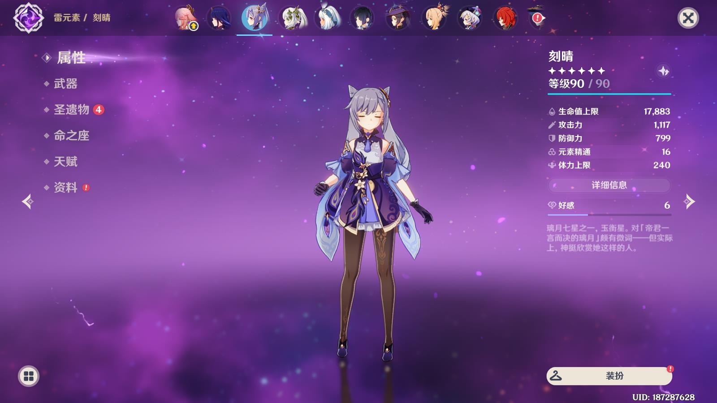The height and width of the screenshot is (403, 717).
Task: Click the 元素精通 elemental mastery icon
Action: click(x=552, y=152)
